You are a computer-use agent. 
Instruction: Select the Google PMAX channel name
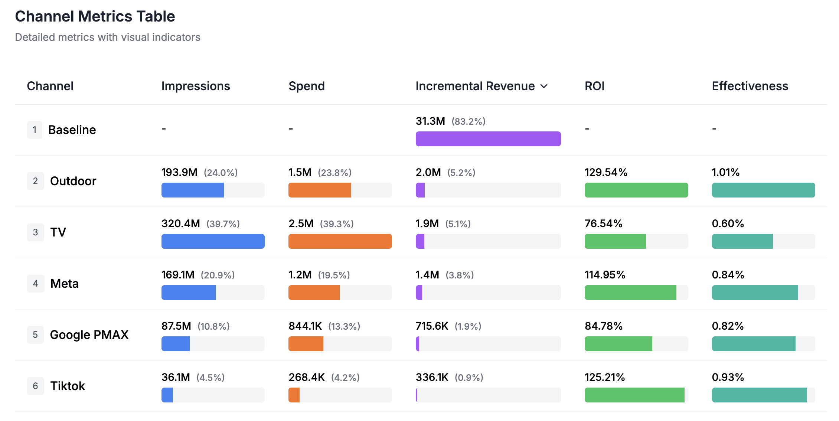click(x=89, y=335)
